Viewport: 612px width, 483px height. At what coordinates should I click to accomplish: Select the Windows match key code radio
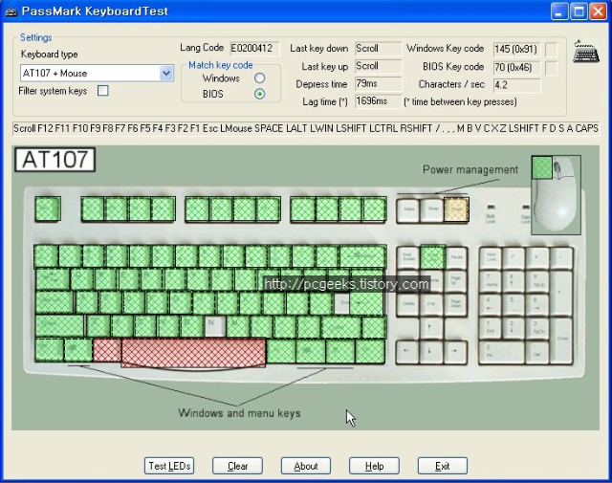(x=259, y=78)
